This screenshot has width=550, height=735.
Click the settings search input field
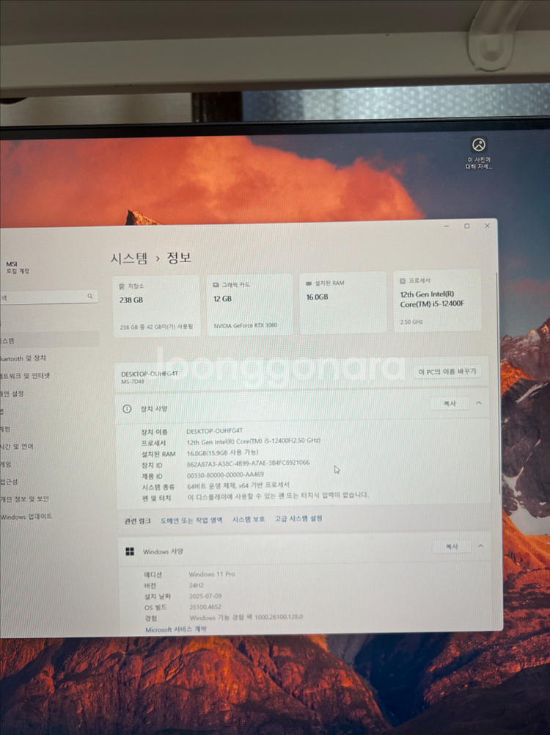click(x=47, y=297)
